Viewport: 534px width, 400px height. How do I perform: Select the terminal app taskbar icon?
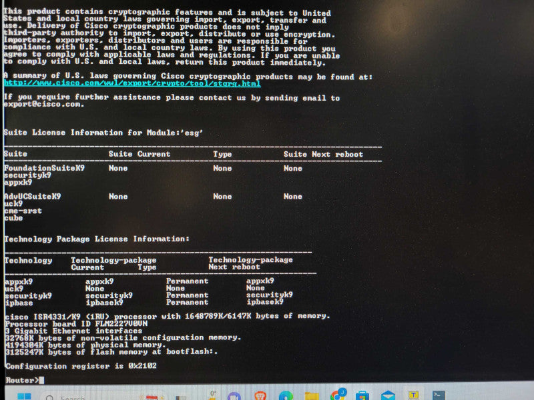[439, 395]
